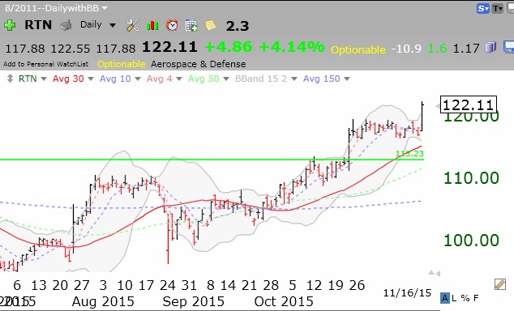Toggle the F scale button
This screenshot has width=514, height=311.
click(476, 298)
